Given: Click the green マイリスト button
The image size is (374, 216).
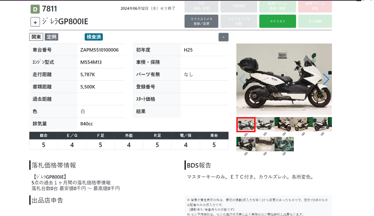Looking at the screenshot, I should (277, 21).
